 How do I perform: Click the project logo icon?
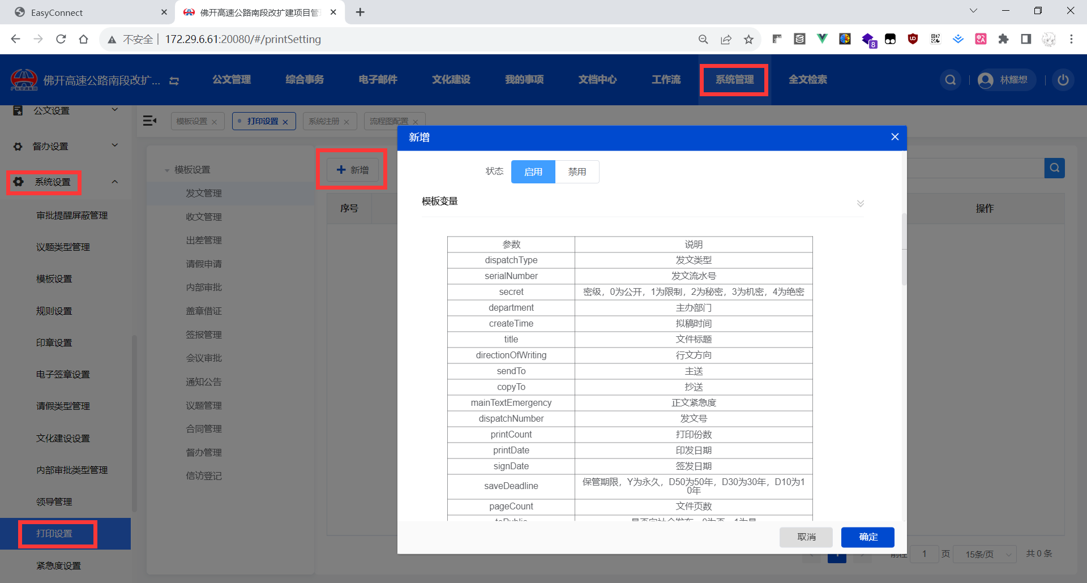coord(24,80)
